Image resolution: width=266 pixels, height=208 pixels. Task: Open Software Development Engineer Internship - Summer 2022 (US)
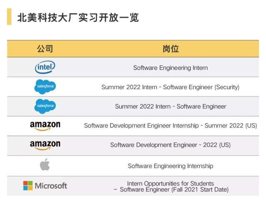pyautogui.click(x=170, y=125)
